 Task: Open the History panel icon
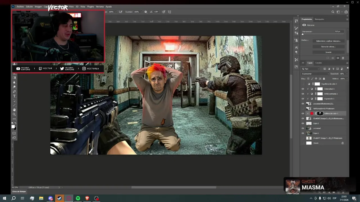tap(296, 21)
